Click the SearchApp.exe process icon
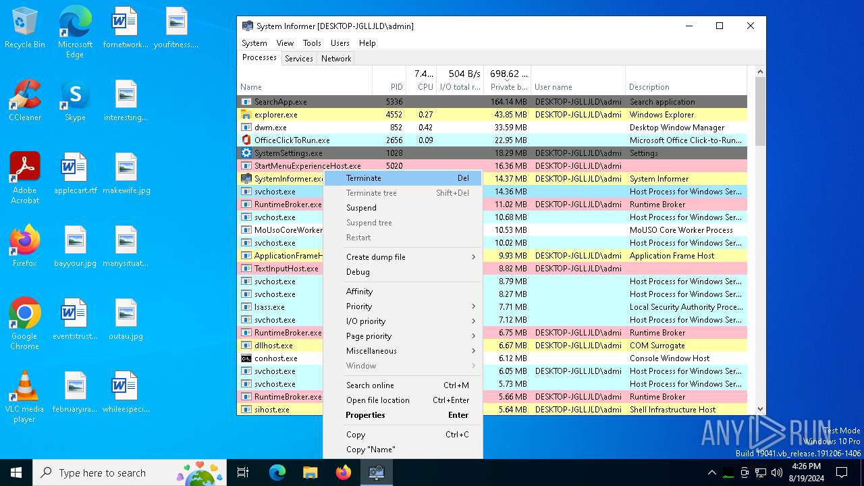Image resolution: width=864 pixels, height=486 pixels. pyautogui.click(x=246, y=102)
